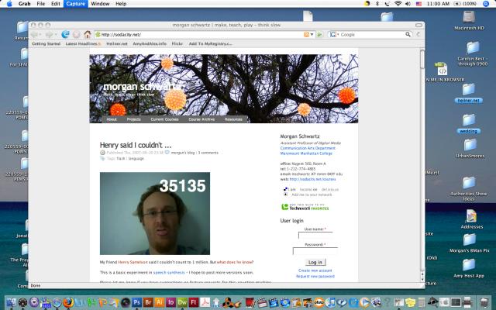Open the File menu
This screenshot has width=496, height=310.
(41, 4)
